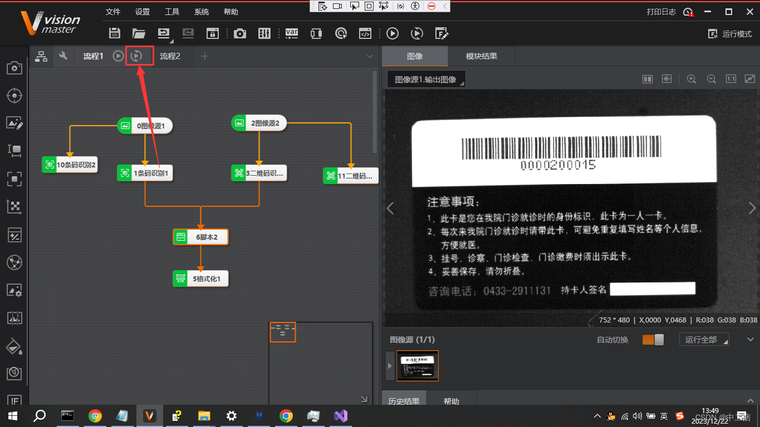The image size is (760, 427).
Task: Open Windows Start menu
Action: (13, 416)
